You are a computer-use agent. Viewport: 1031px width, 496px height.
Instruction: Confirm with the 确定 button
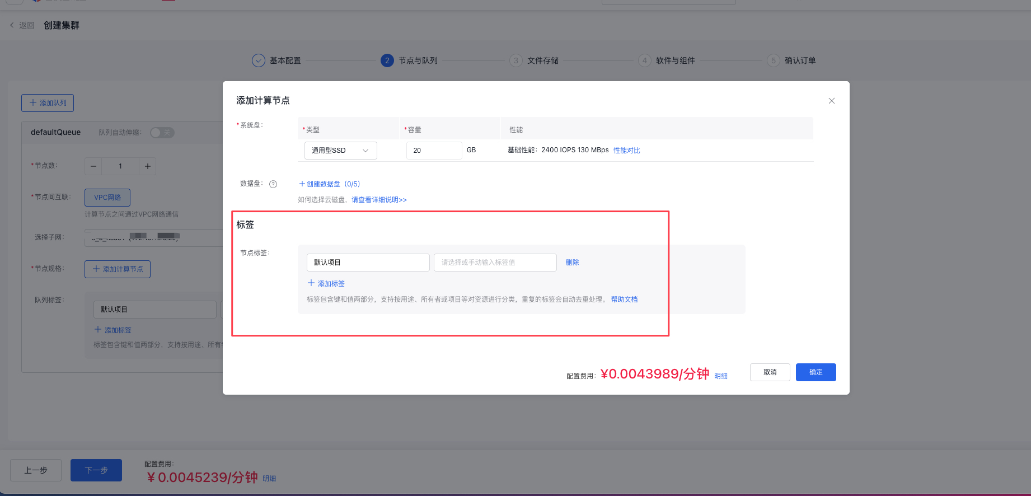816,372
